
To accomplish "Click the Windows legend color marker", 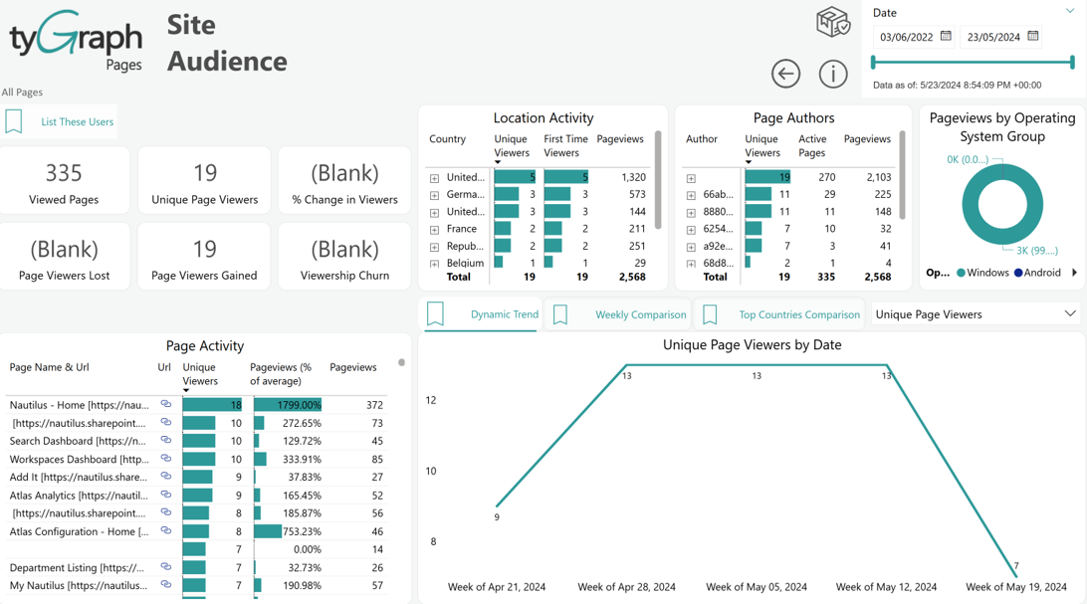I will (961, 273).
